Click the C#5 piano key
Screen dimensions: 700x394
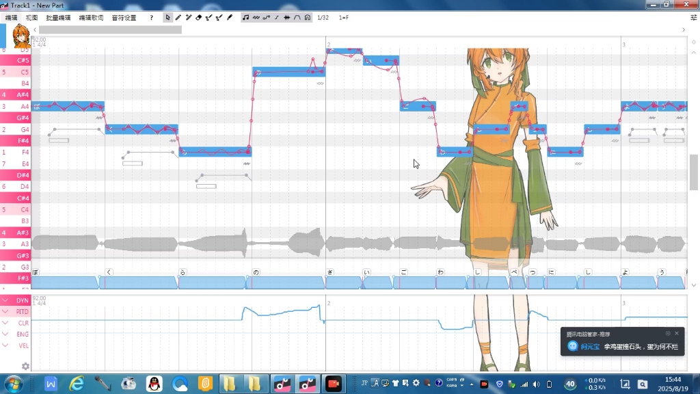[x=15, y=60]
